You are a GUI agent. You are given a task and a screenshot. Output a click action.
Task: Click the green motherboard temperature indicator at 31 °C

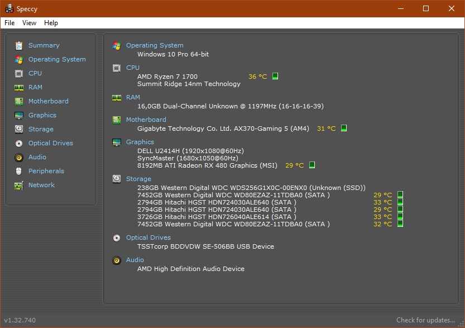[344, 128]
